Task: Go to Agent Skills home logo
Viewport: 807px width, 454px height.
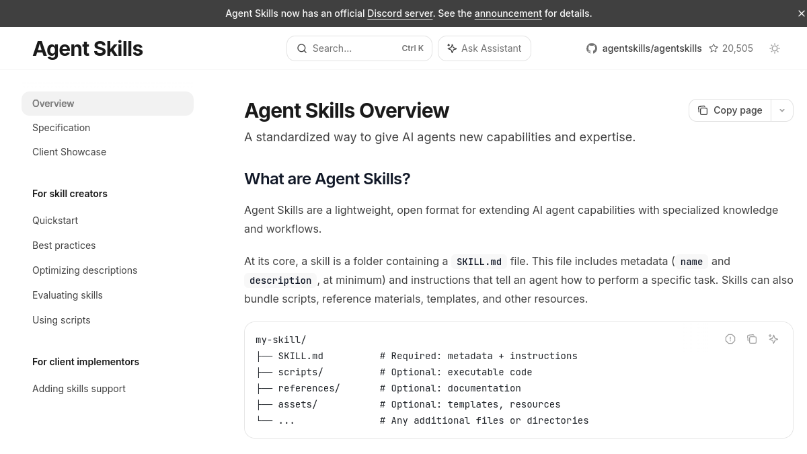Action: pos(87,48)
